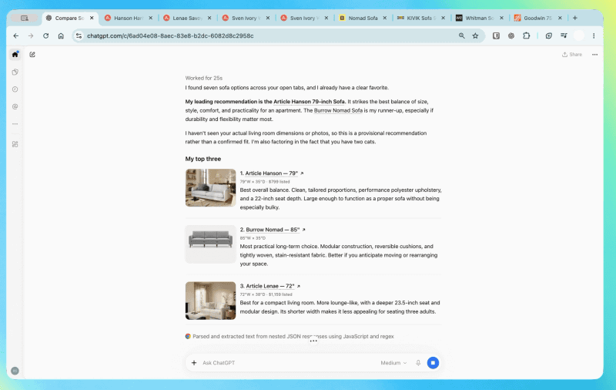This screenshot has height=390, width=616.
Task: Click the Burrow Nomad sofa thumbnail
Action: (210, 244)
